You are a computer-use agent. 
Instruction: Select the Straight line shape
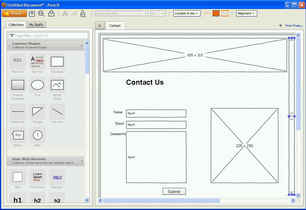[x=18, y=114]
